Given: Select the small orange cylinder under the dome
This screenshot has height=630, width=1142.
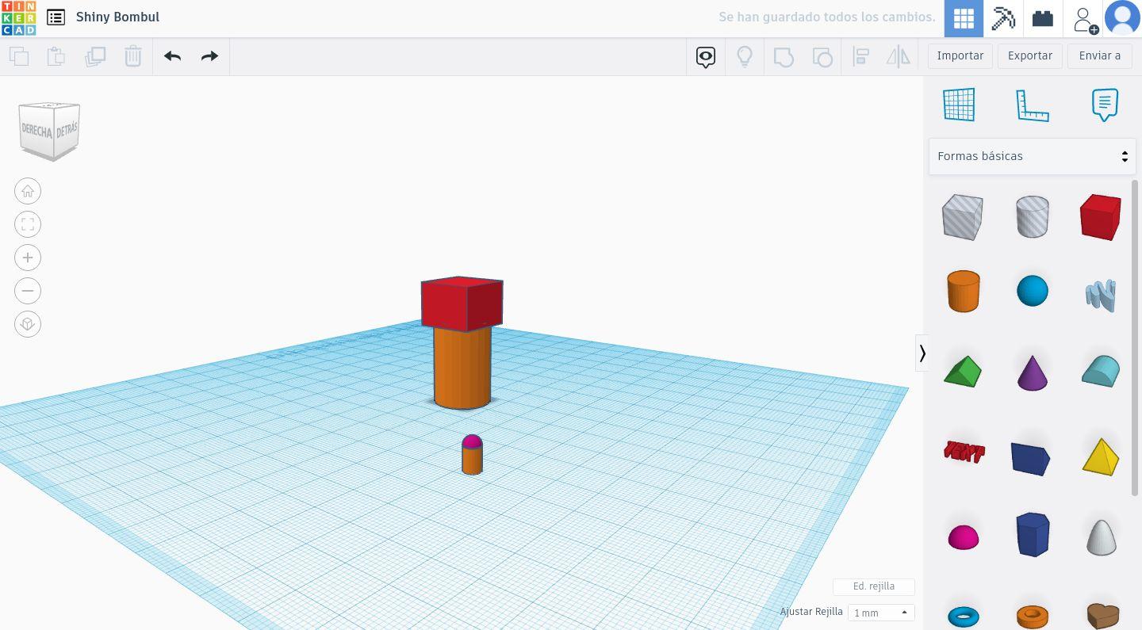Looking at the screenshot, I should pos(472,460).
